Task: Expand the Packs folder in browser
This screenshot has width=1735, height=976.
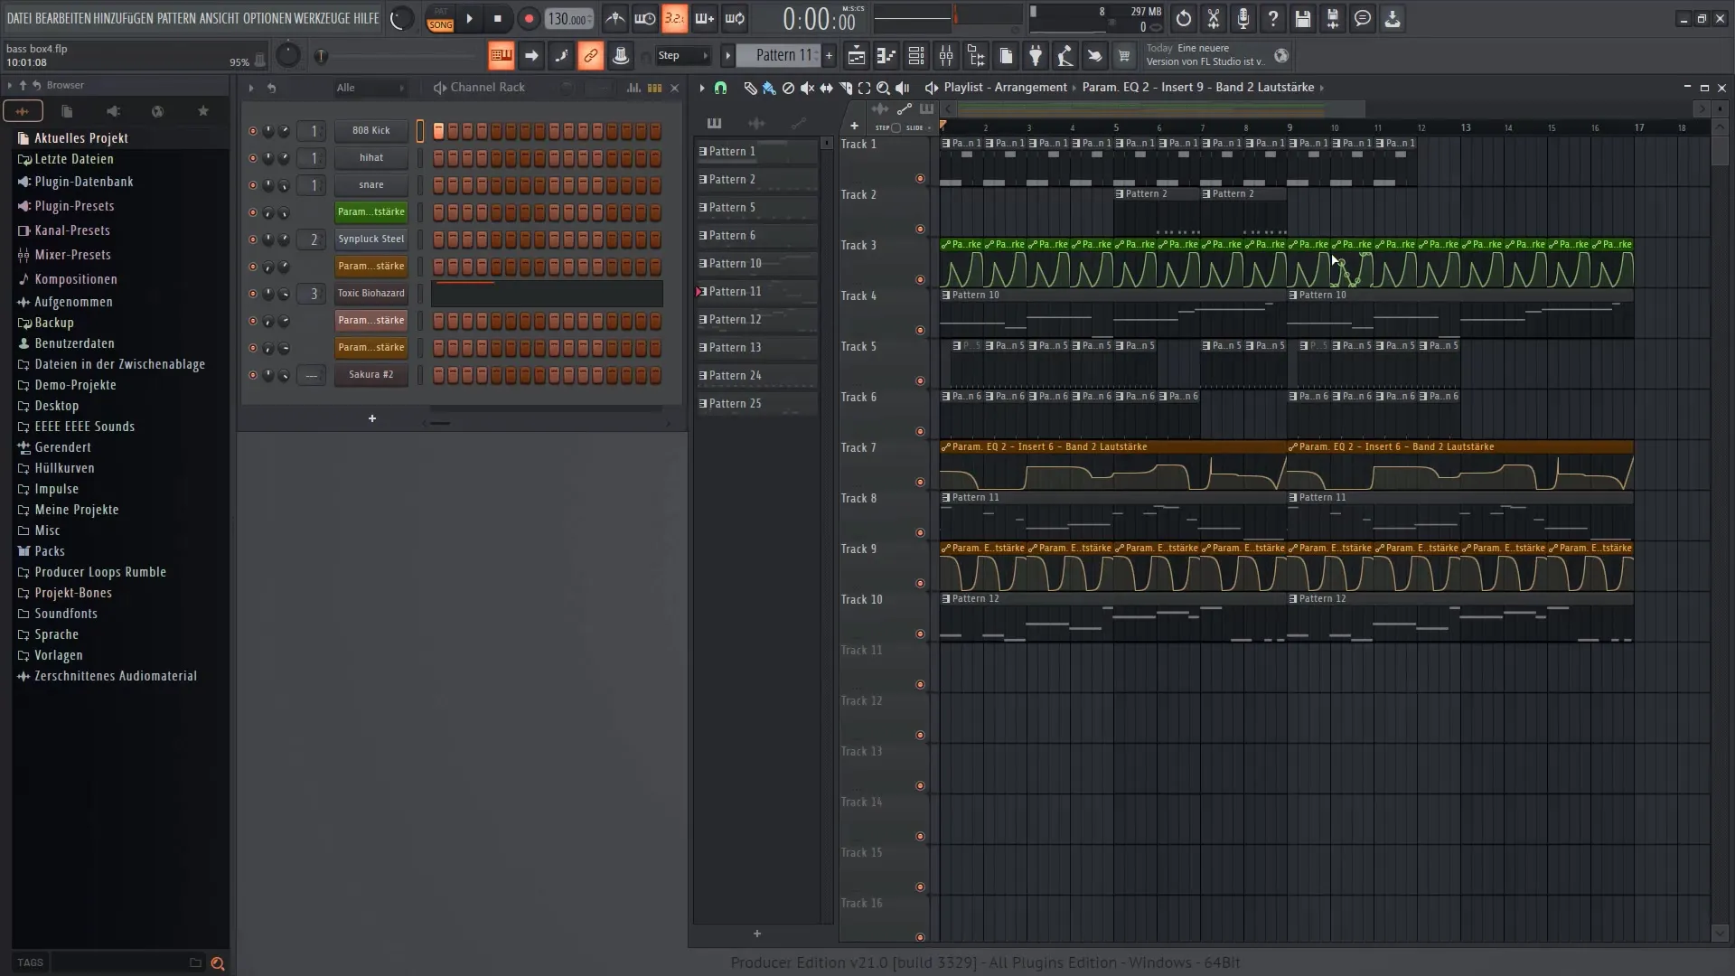Action: point(50,551)
